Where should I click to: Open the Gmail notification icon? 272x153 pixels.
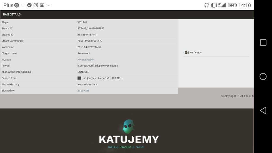click(42, 5)
